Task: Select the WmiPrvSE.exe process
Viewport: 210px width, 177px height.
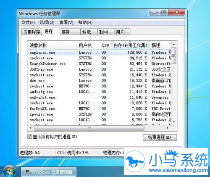Action: [99, 108]
